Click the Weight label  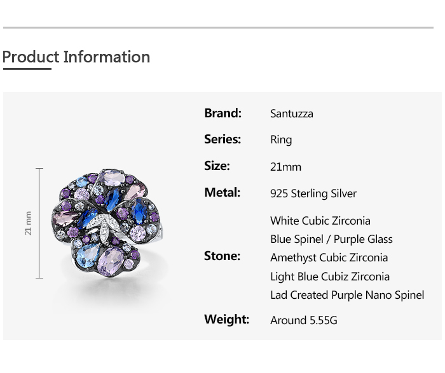point(226,319)
